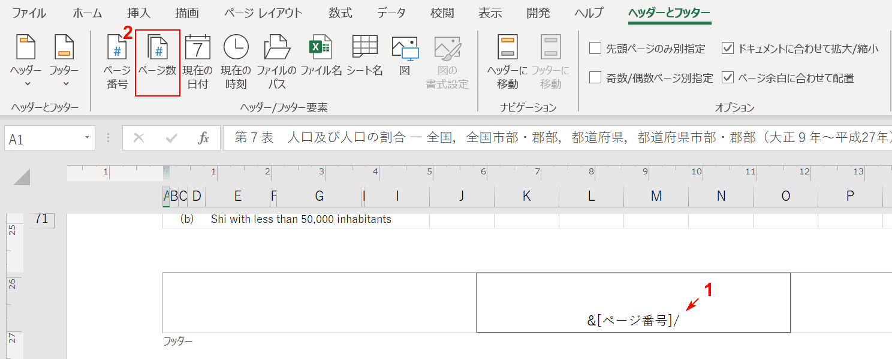Cancel formula bar entry with X

click(x=139, y=138)
